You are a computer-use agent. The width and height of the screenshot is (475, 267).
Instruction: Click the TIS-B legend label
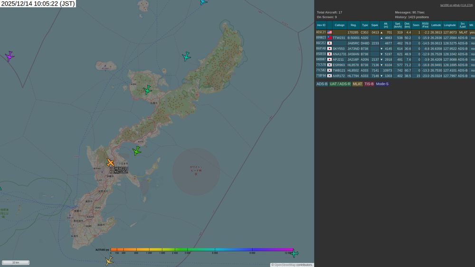(369, 84)
